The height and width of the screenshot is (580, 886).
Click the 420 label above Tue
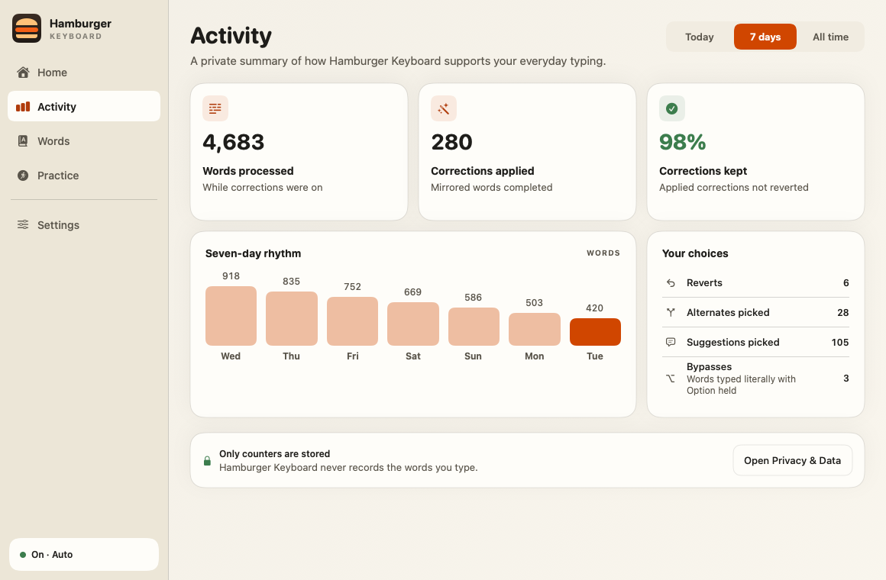pos(594,308)
